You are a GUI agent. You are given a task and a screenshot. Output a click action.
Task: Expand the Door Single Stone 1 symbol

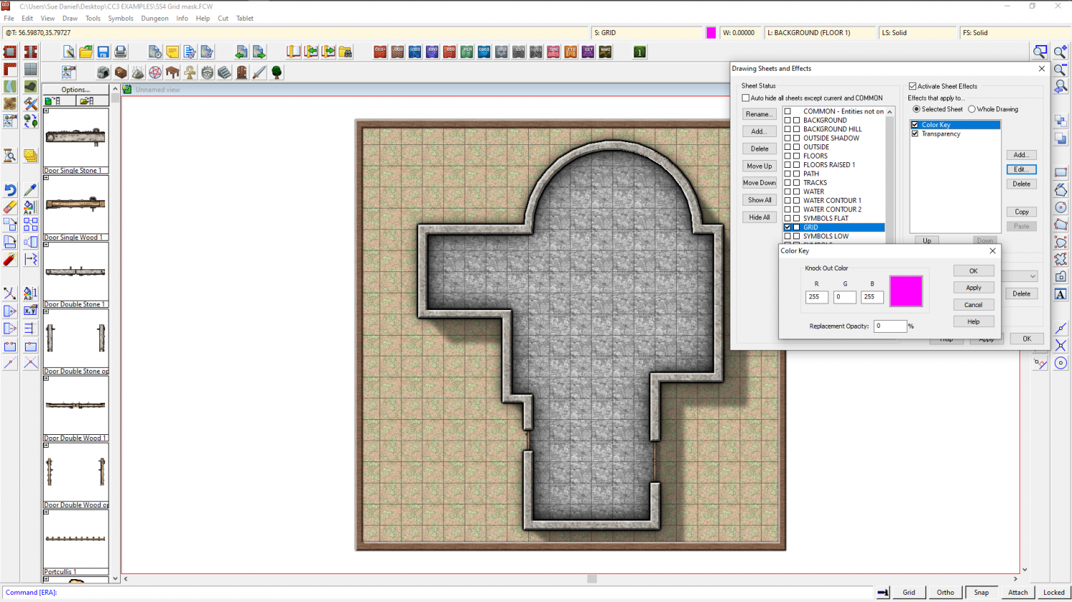coord(46,111)
